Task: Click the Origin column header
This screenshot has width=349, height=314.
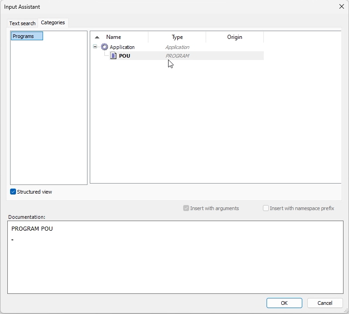Action: click(234, 37)
